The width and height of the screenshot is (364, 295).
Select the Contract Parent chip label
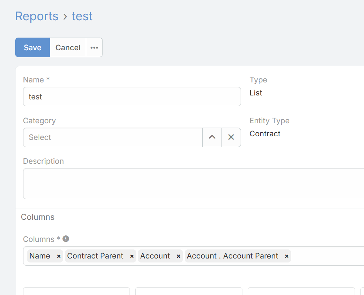click(95, 256)
